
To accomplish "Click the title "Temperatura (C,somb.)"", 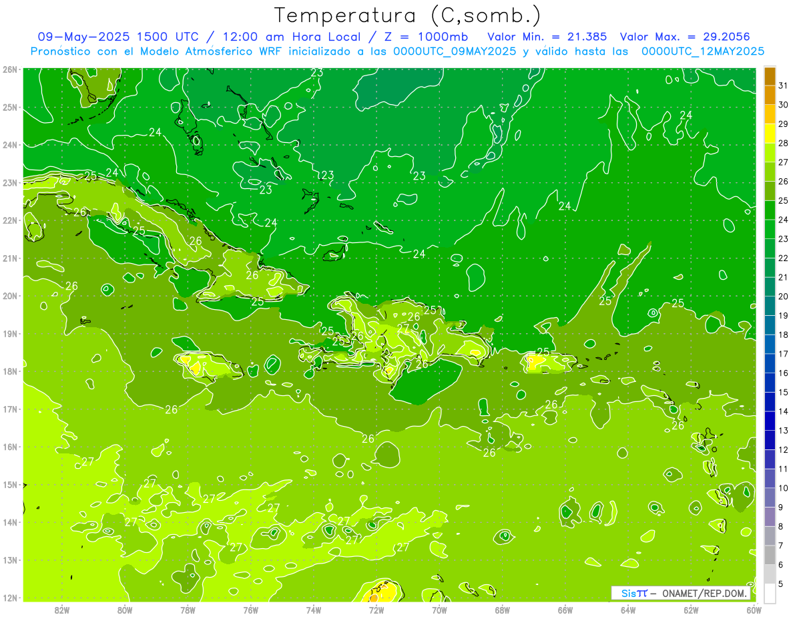I will tap(409, 15).
